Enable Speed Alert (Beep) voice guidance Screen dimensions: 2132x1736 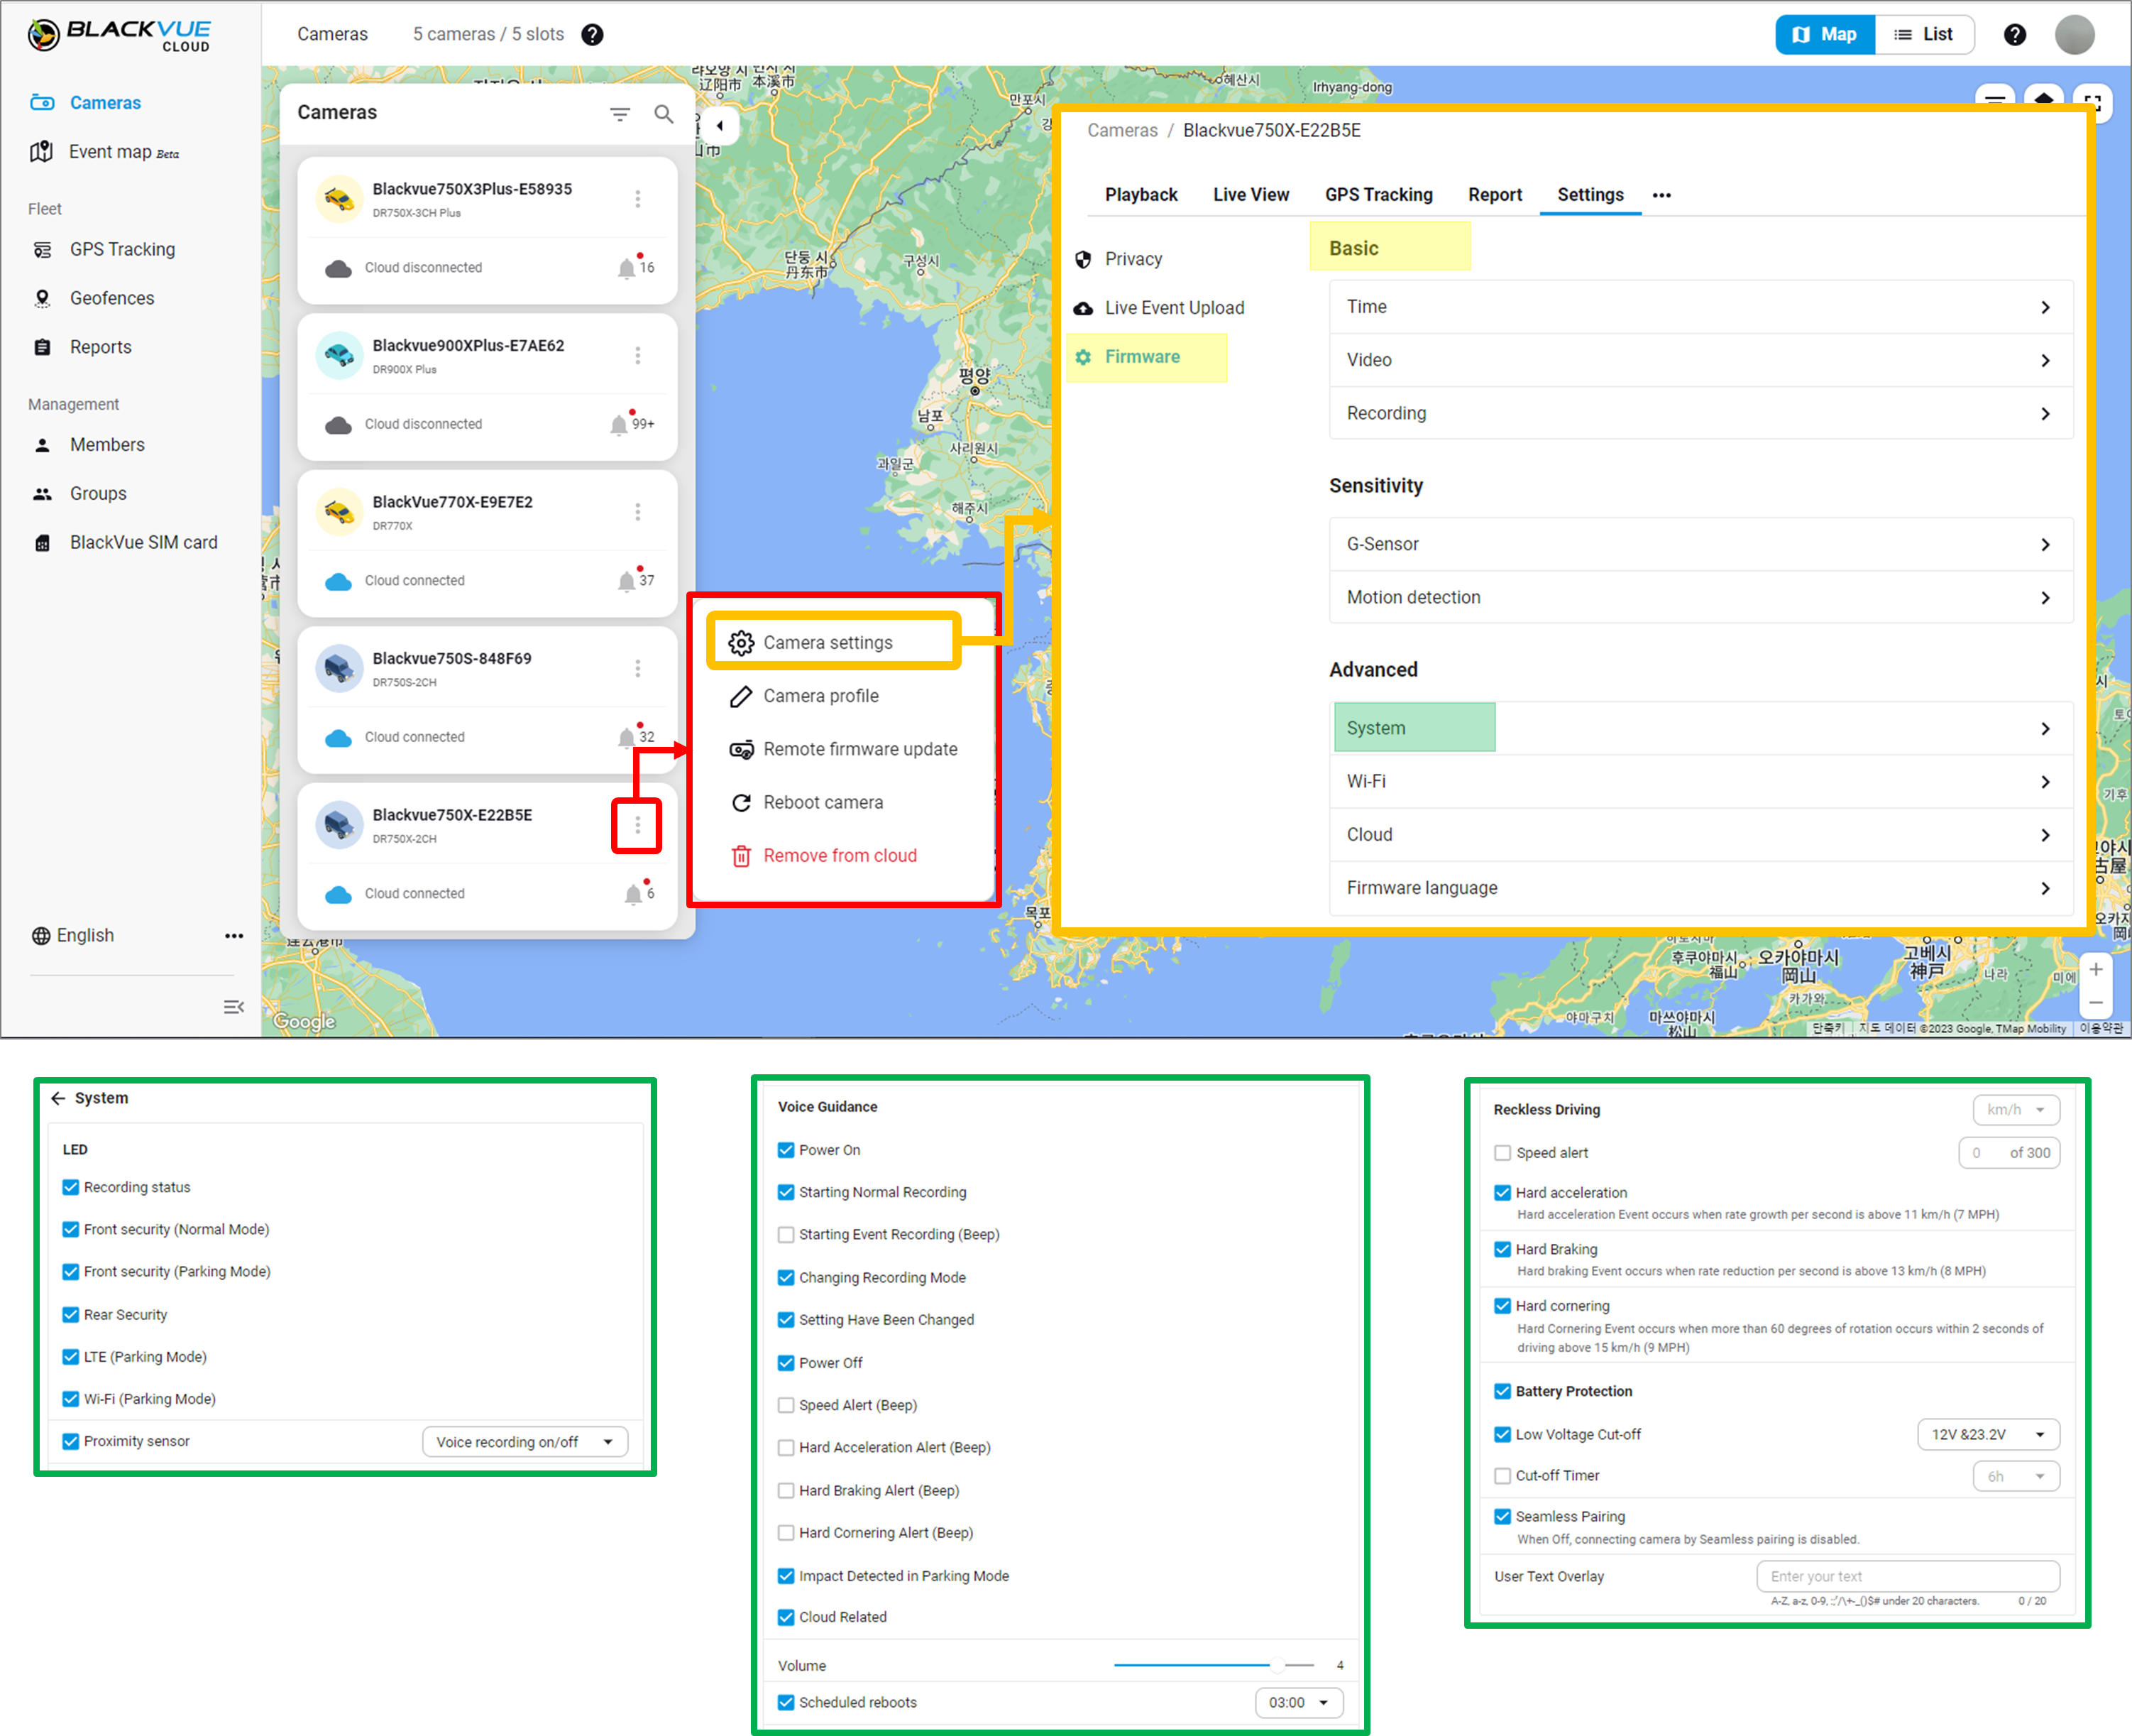786,1405
